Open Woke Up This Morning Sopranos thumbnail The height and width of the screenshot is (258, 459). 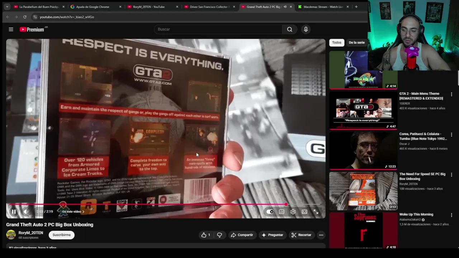(x=363, y=230)
